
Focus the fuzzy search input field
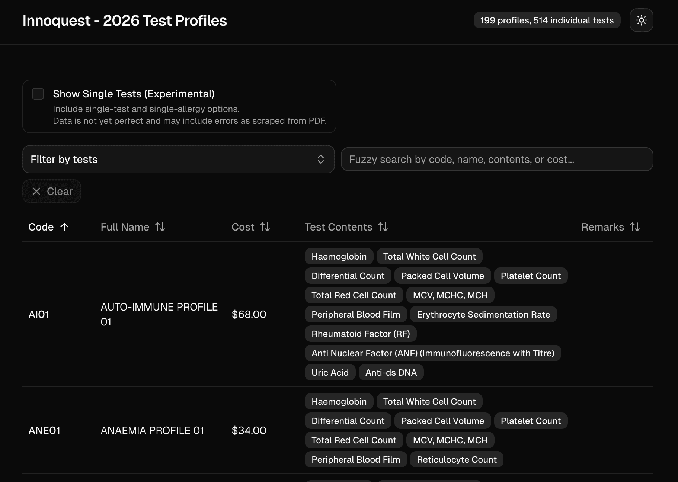pos(497,159)
